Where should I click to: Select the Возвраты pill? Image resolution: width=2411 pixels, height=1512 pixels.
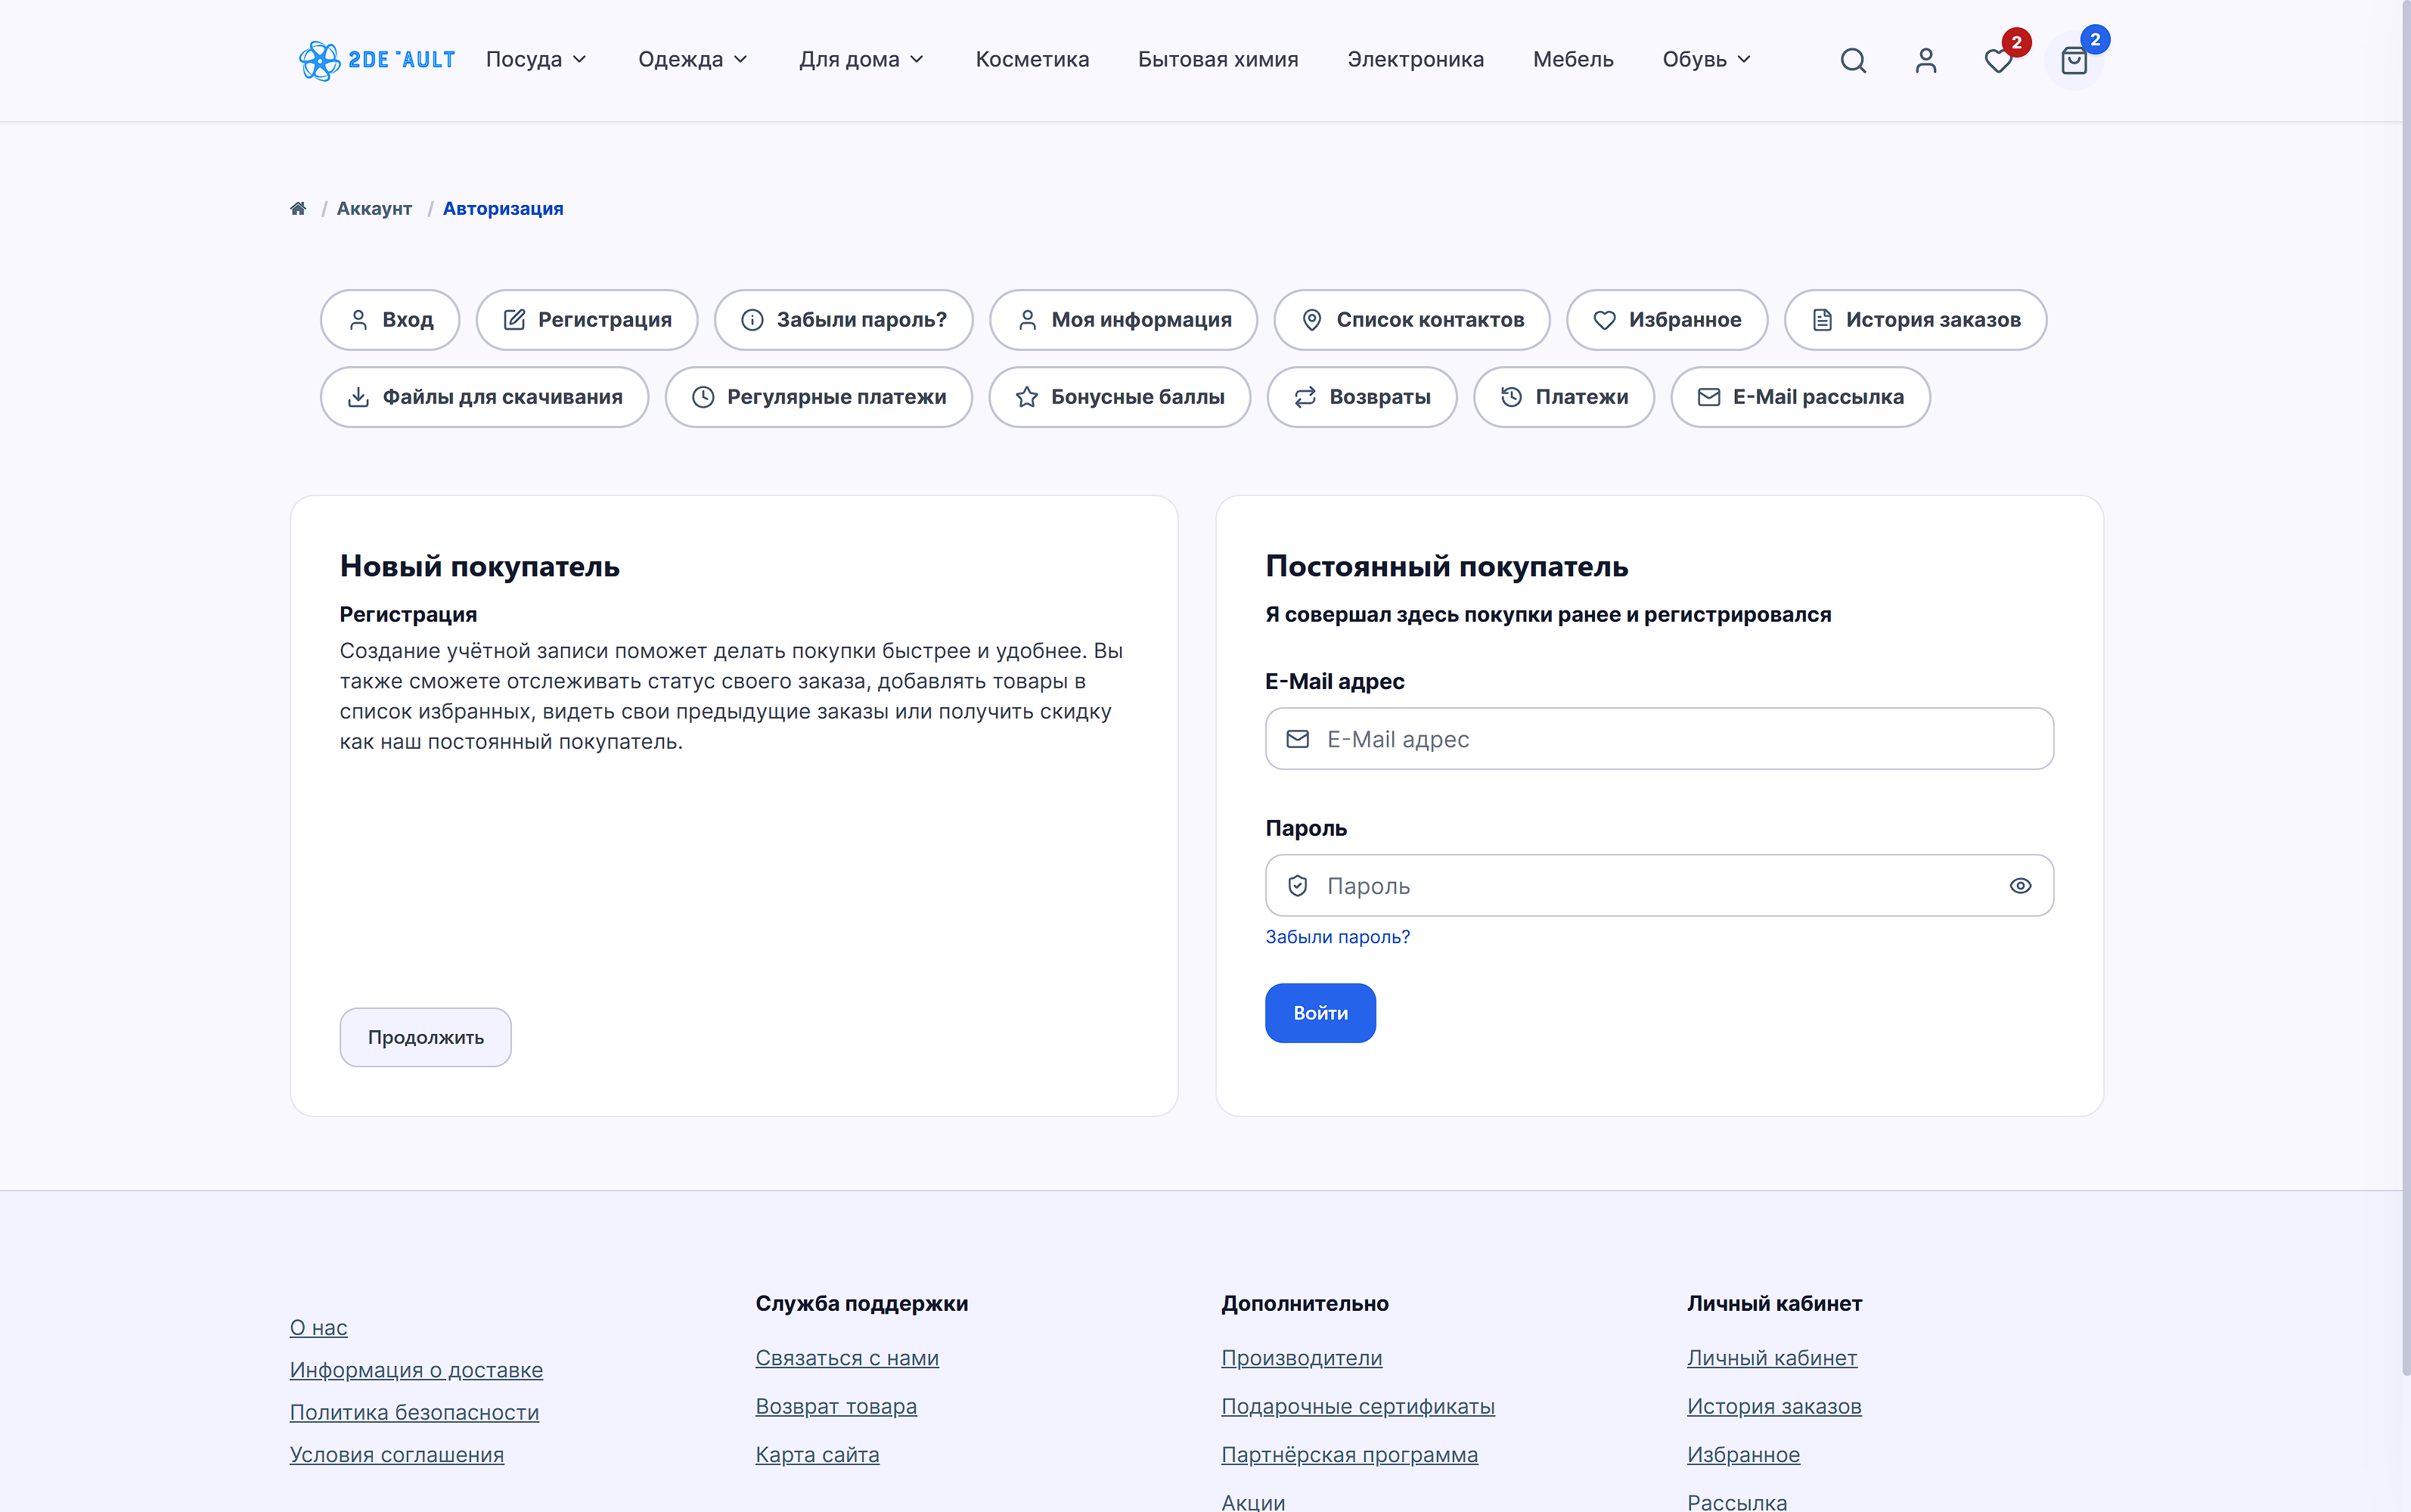coord(1361,397)
